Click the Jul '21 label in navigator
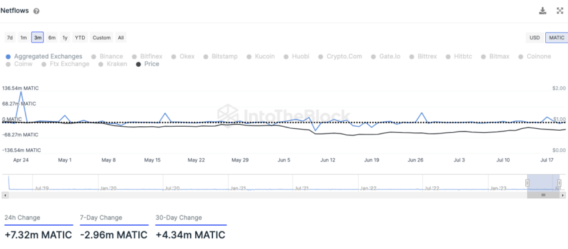The width and height of the screenshot is (568, 249). pos(301,188)
